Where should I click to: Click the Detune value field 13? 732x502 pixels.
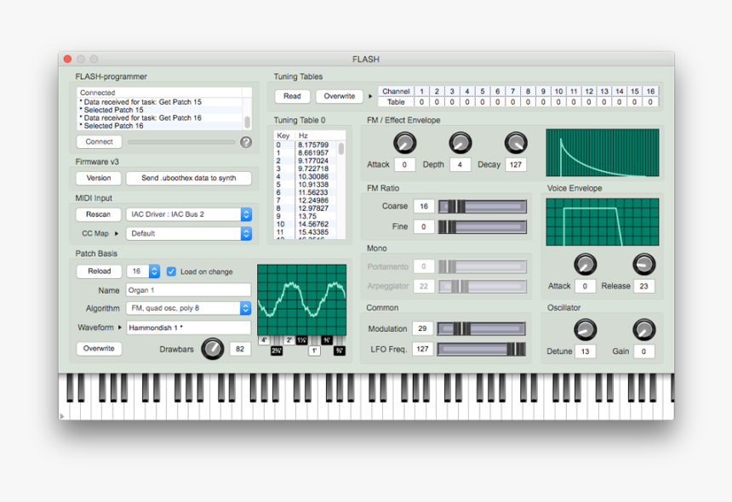[x=586, y=351]
